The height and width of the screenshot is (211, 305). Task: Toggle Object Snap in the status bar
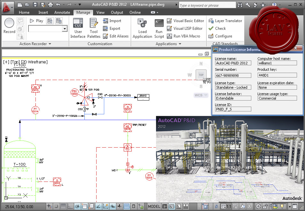click(x=84, y=206)
